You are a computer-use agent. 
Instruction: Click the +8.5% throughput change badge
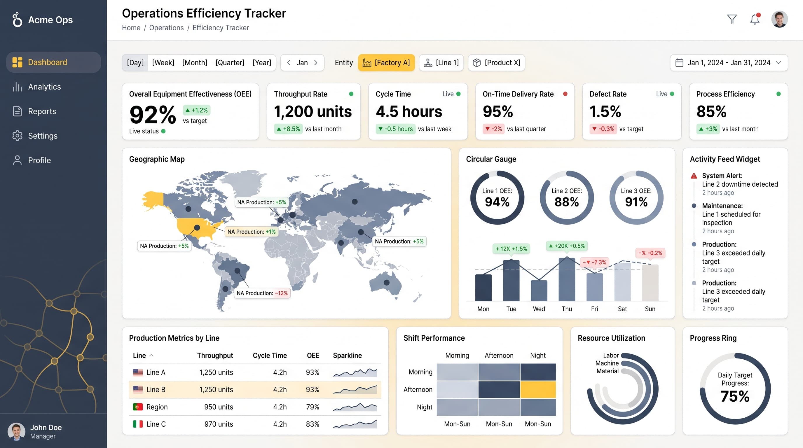point(288,129)
